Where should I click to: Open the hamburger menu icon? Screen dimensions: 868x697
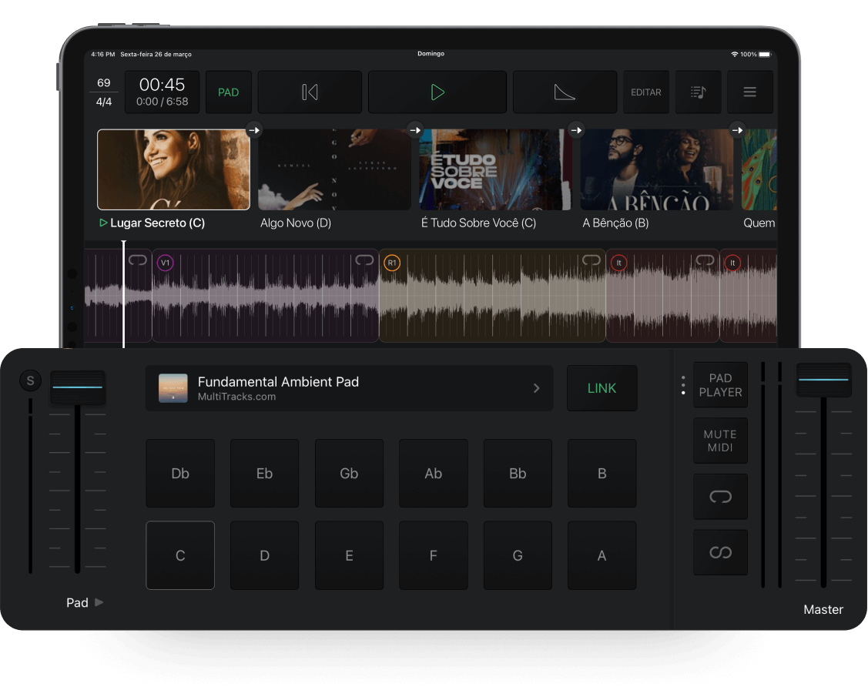749,92
